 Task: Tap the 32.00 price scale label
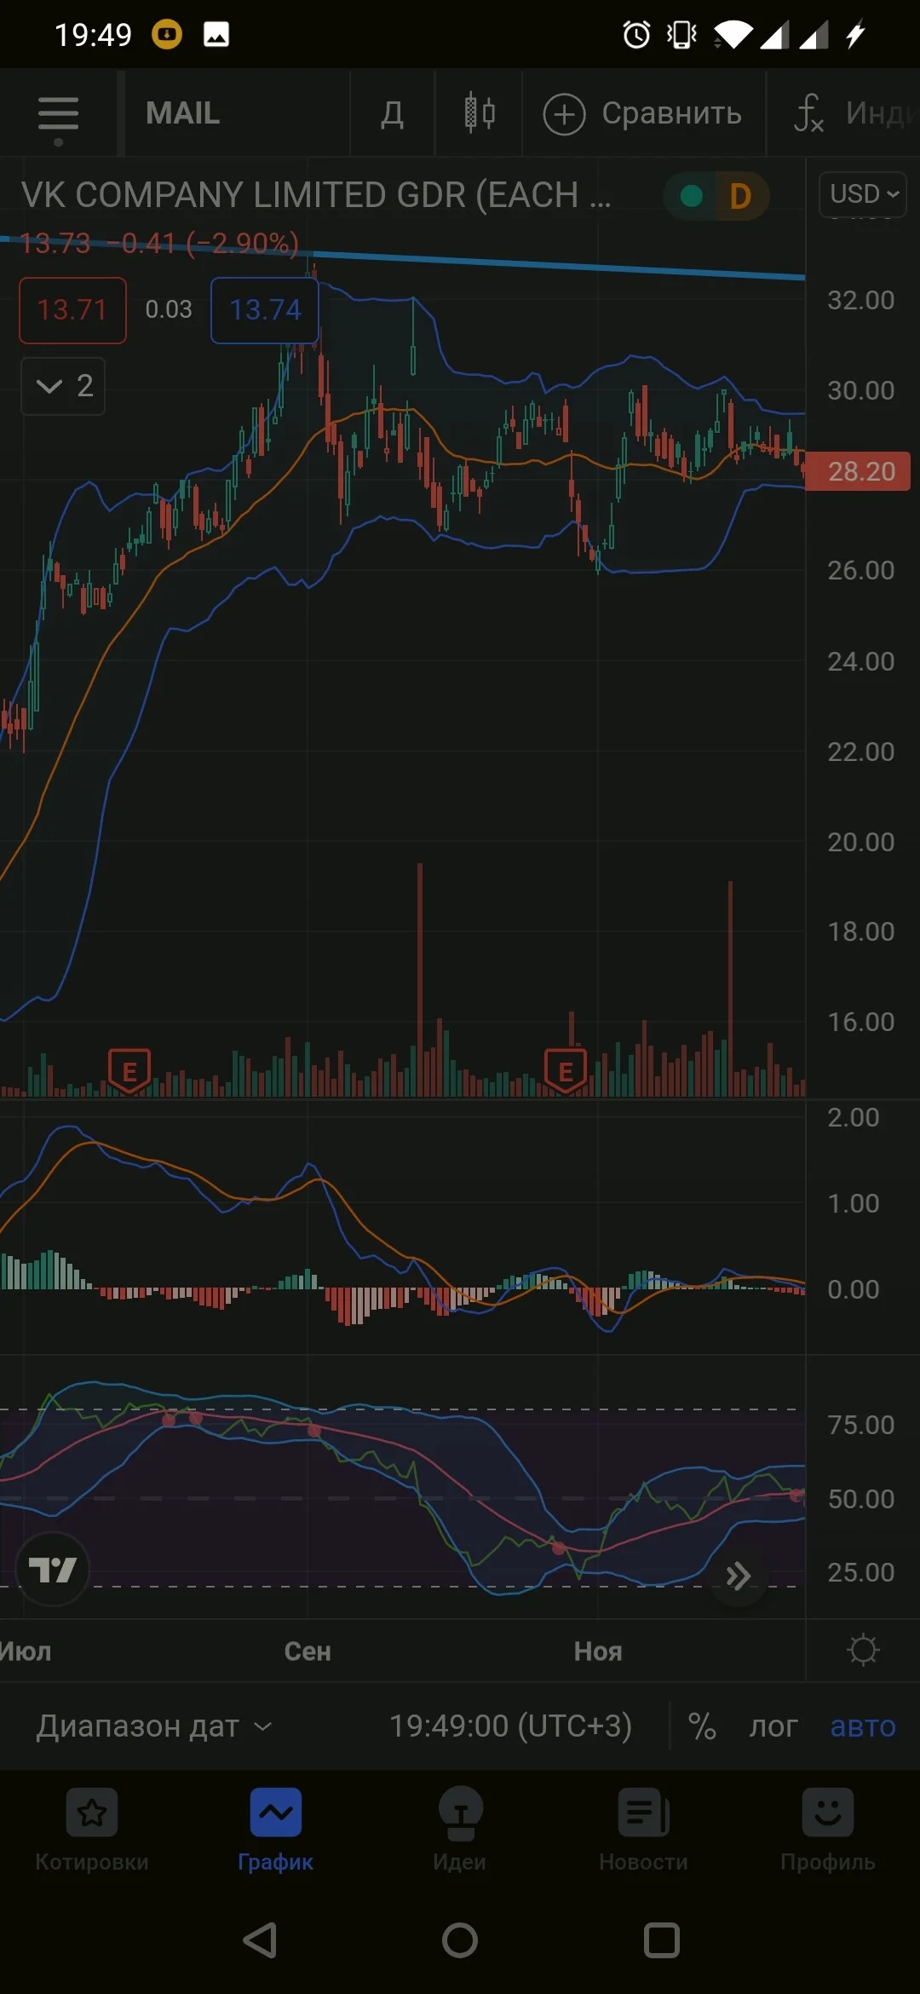coord(860,300)
